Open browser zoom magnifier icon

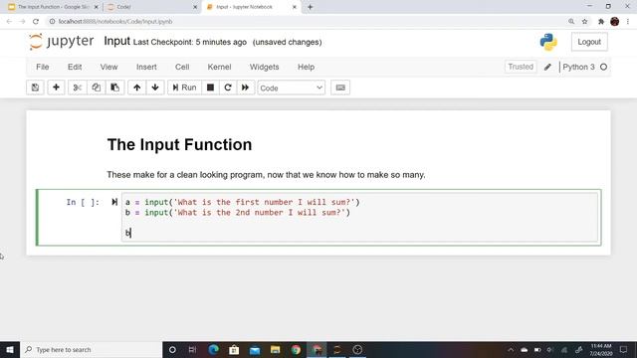(x=571, y=22)
